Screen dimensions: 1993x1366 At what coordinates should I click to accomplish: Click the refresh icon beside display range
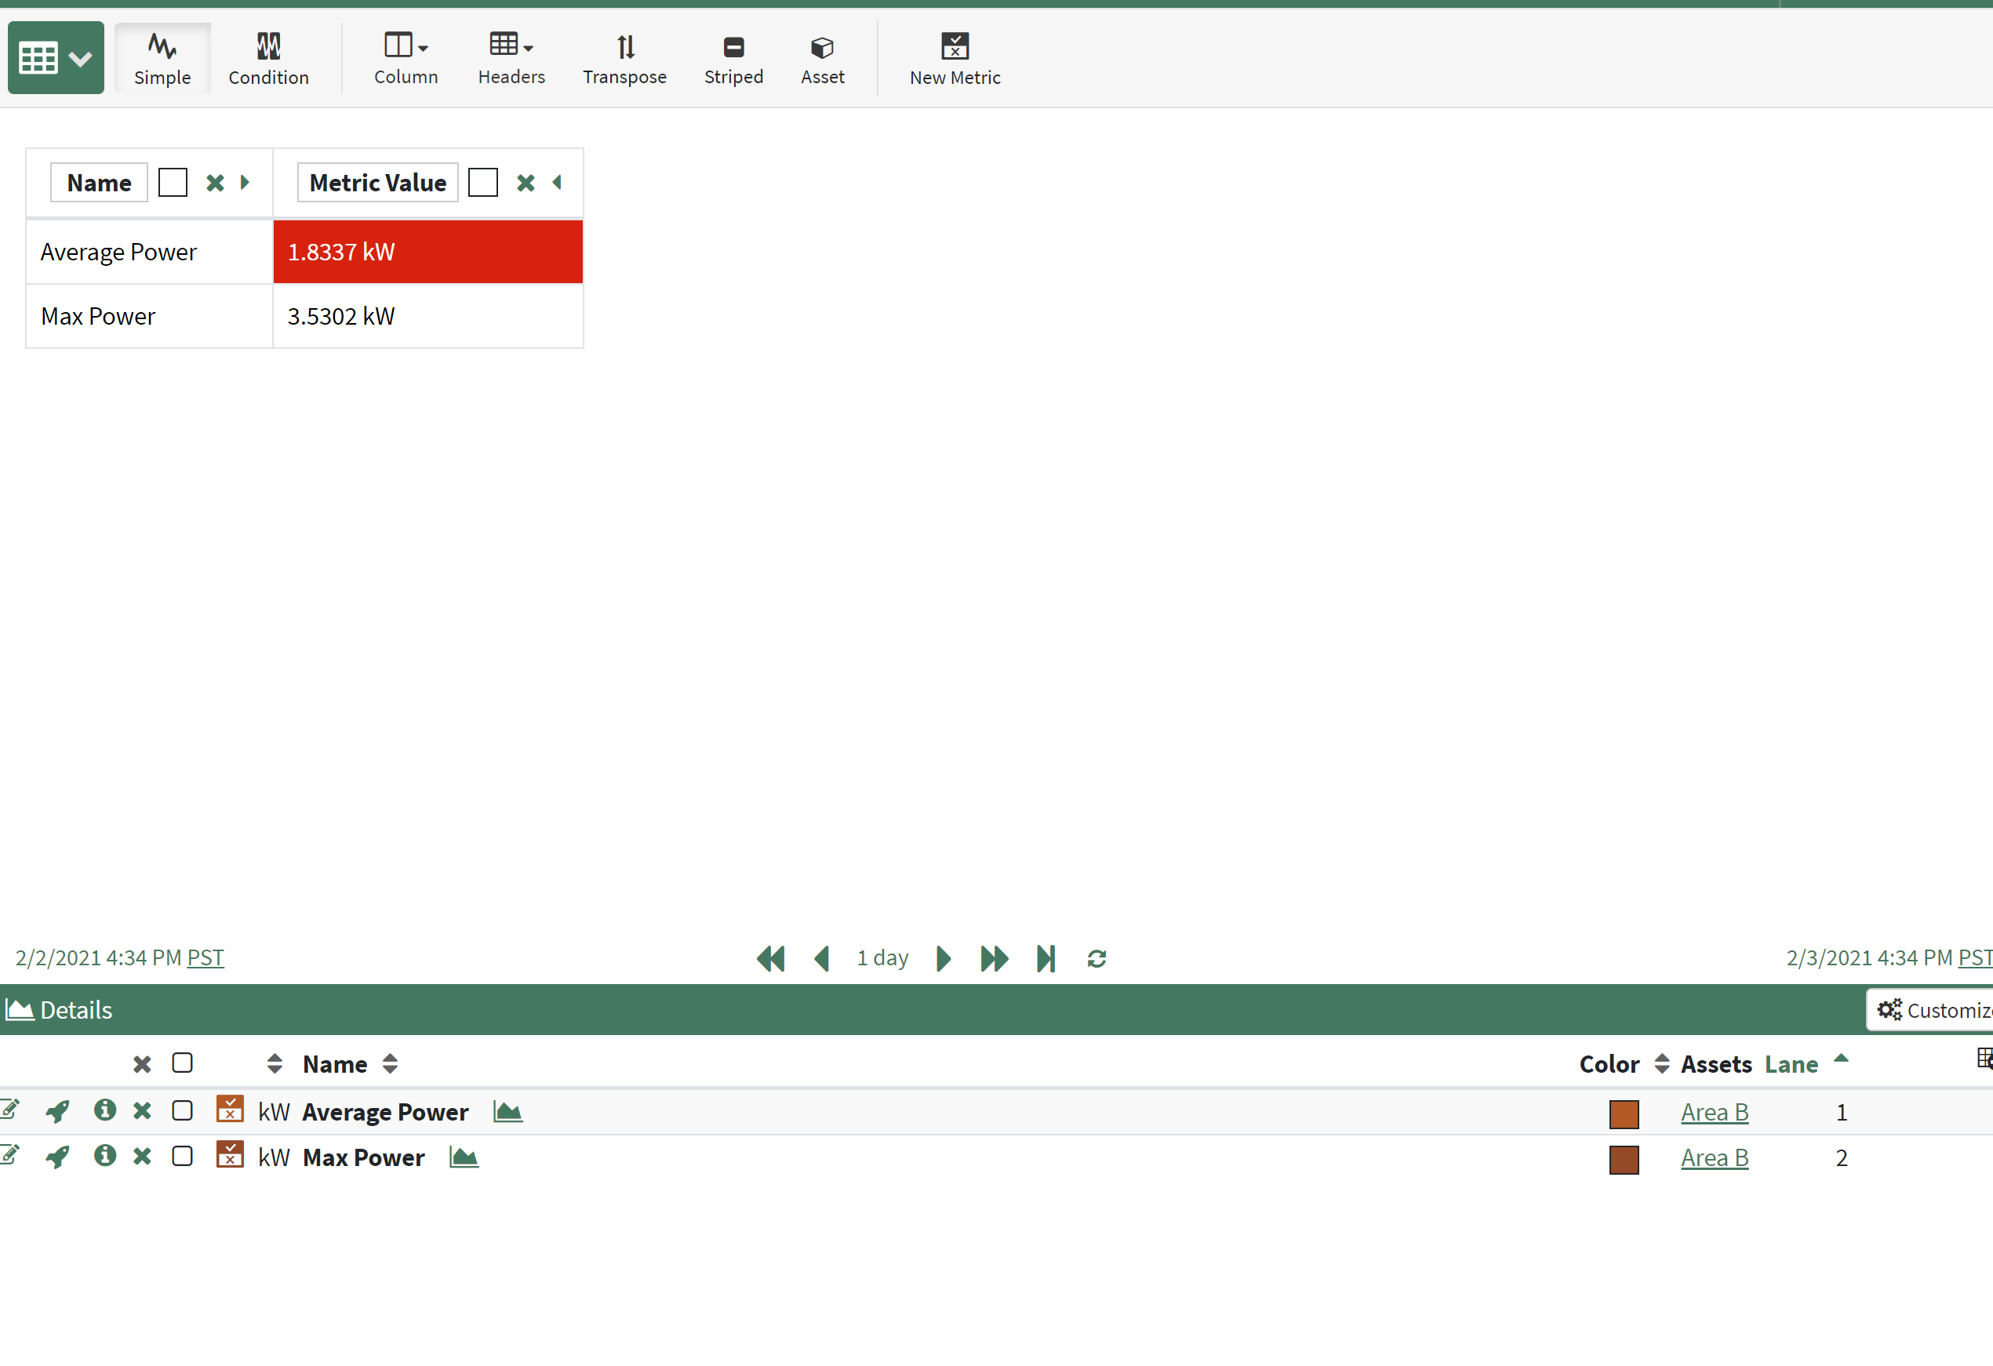click(x=1096, y=957)
